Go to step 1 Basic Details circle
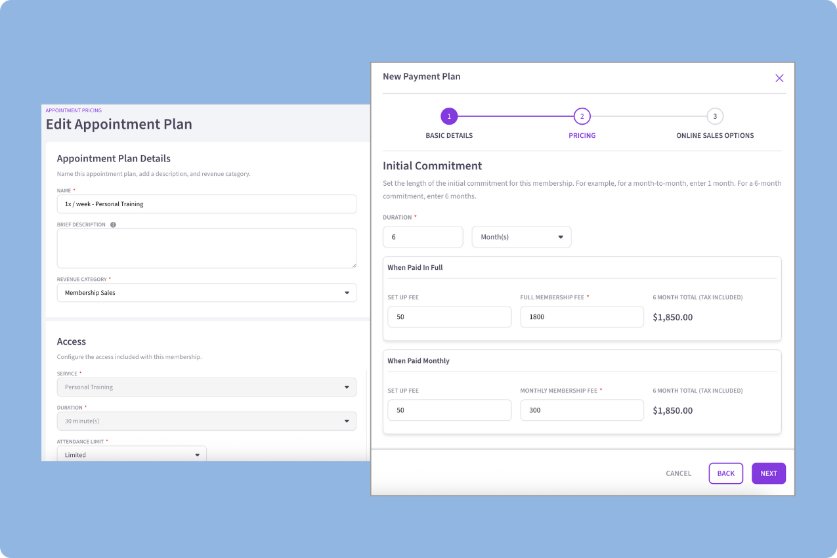837x558 pixels. tap(449, 117)
